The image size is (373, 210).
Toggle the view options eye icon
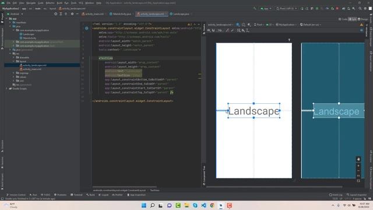pyautogui.click(x=209, y=30)
